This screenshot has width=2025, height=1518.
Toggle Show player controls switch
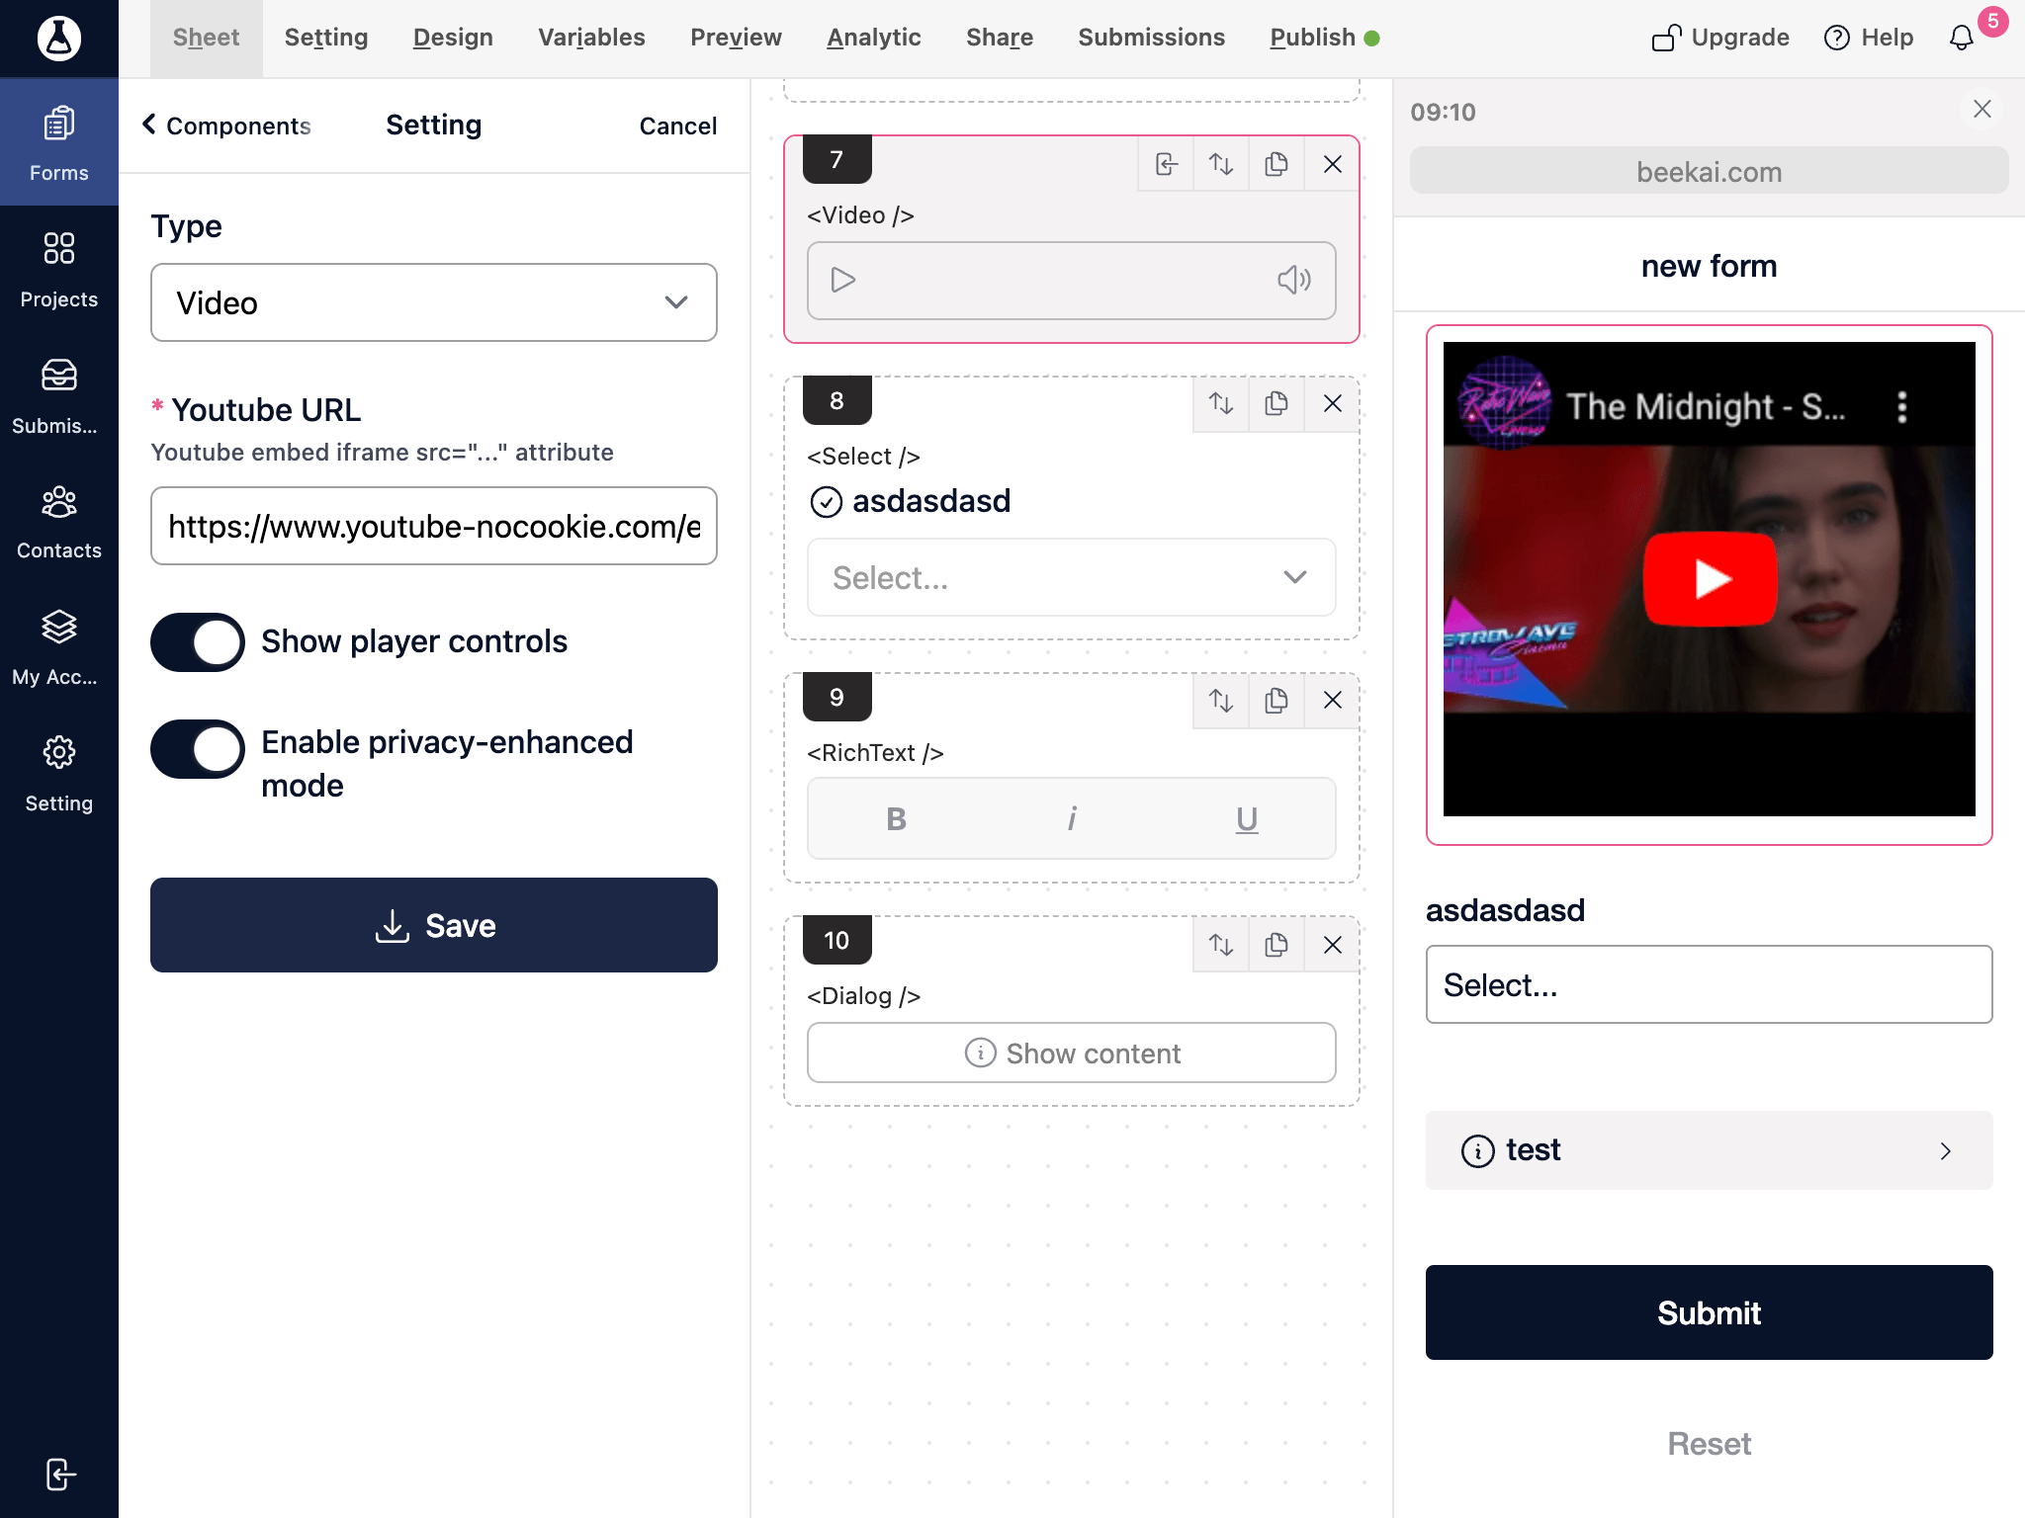click(198, 642)
